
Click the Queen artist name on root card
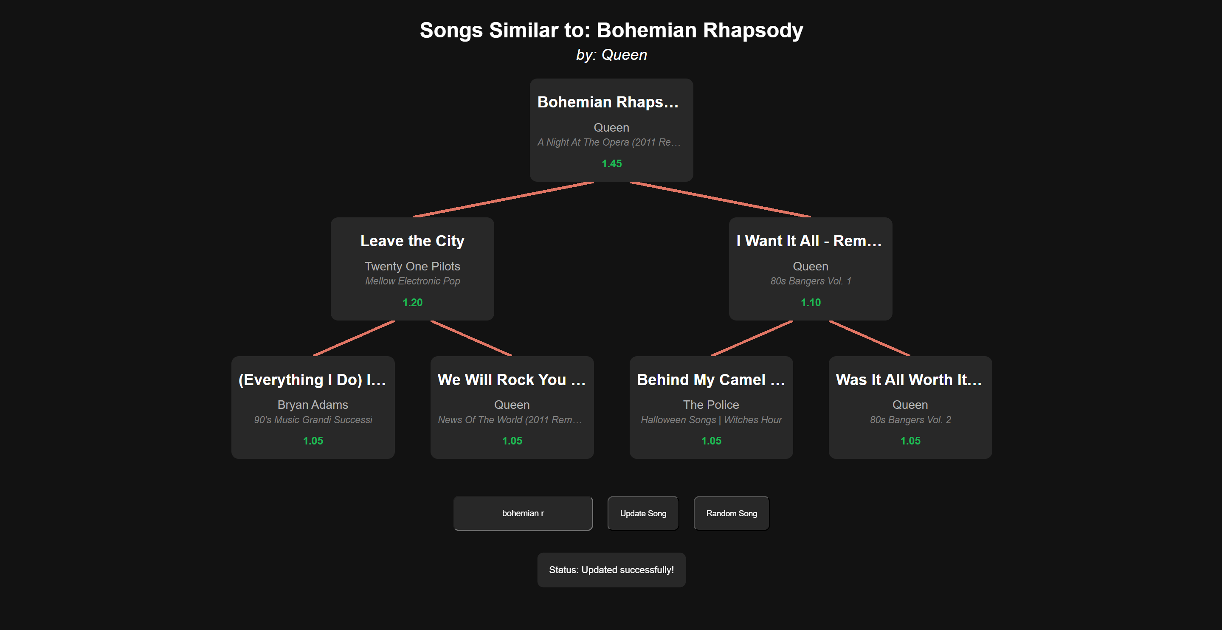(x=611, y=127)
